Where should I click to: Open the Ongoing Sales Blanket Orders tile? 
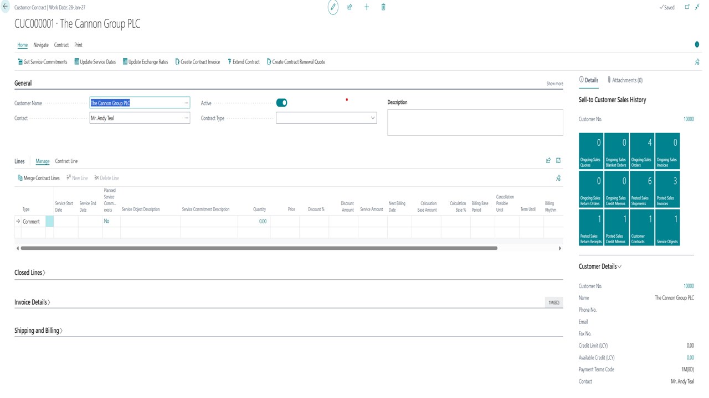[x=616, y=151]
